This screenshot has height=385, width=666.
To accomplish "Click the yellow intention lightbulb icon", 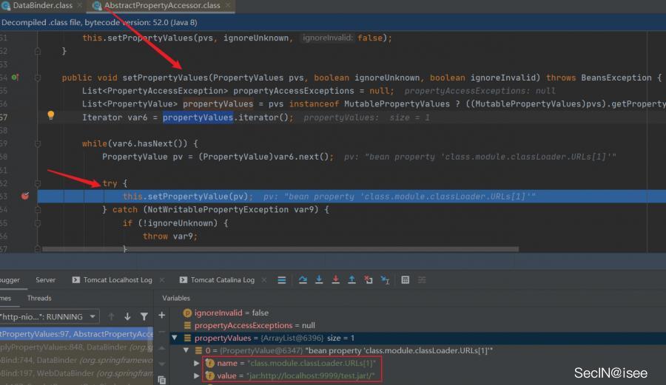I will click(50, 115).
